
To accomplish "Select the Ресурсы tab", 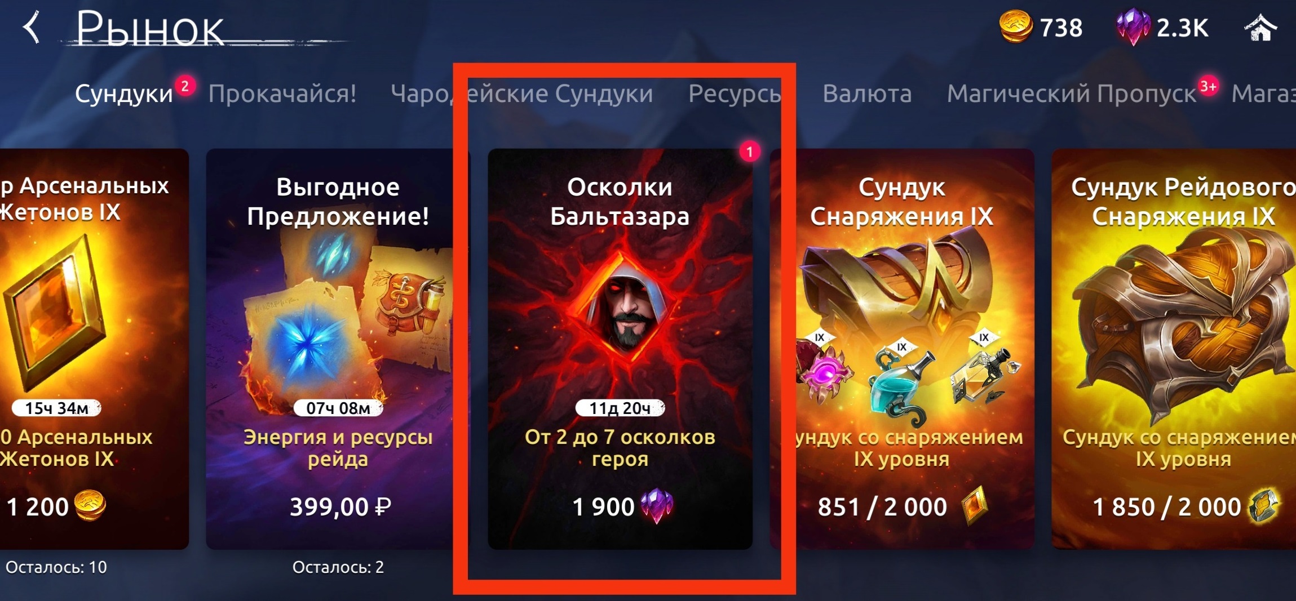I will click(x=735, y=94).
